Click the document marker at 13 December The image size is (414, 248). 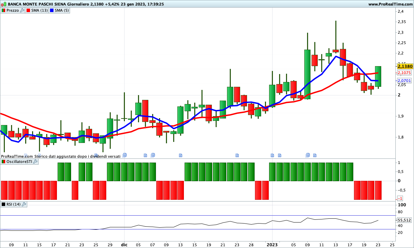coord(180,155)
